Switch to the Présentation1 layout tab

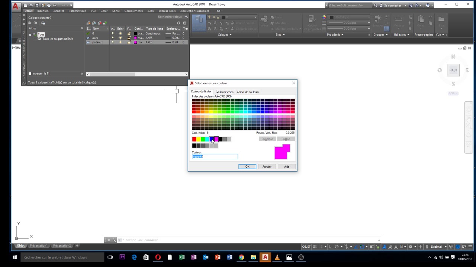(39, 245)
